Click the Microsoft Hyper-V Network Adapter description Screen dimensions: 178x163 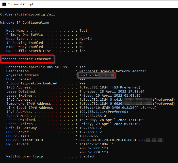(x=113, y=71)
